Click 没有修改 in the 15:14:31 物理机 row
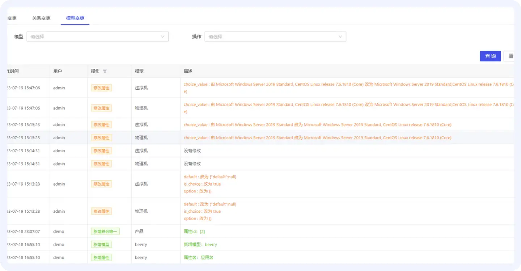The width and height of the screenshot is (521, 271). (192, 164)
